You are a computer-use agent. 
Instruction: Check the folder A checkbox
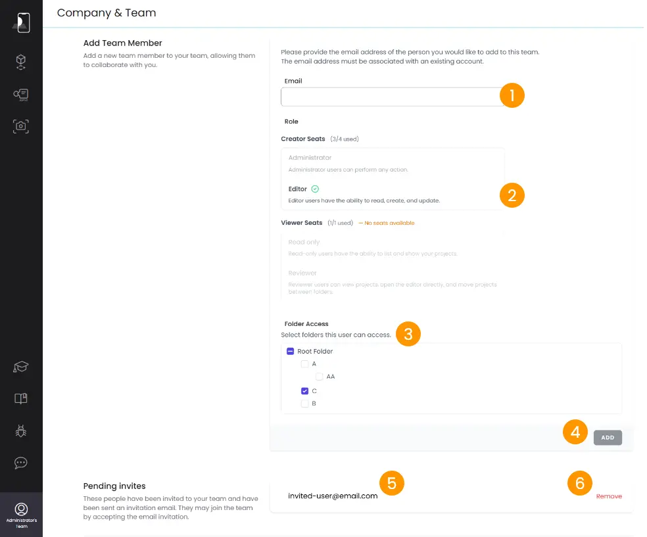304,364
